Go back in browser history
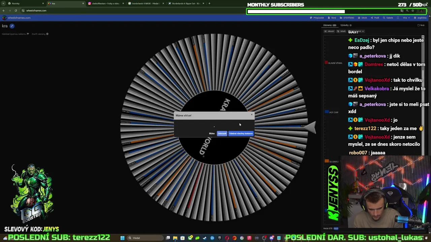This screenshot has width=431, height=242. click(4, 10)
